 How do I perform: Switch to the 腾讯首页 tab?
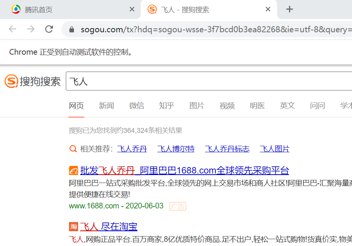pyautogui.click(x=70, y=9)
